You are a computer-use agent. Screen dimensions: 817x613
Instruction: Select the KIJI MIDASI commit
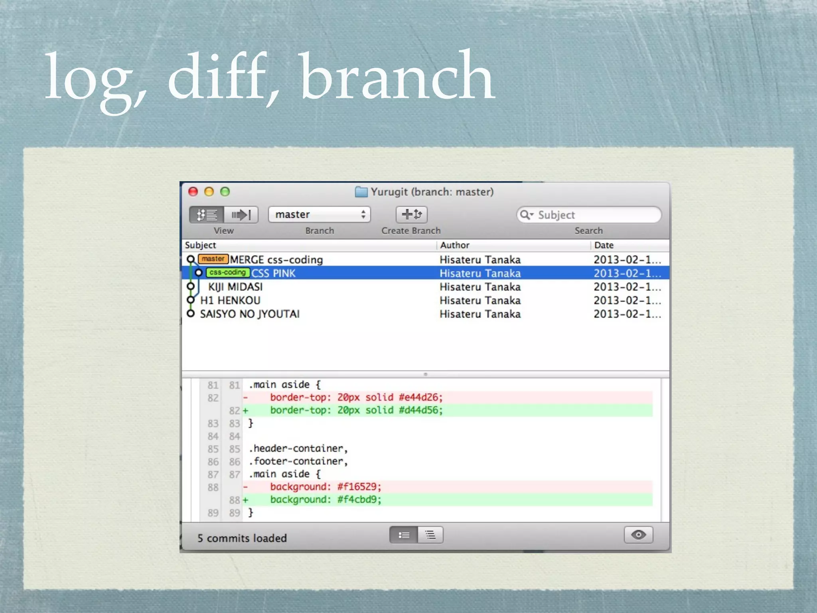[426, 287]
